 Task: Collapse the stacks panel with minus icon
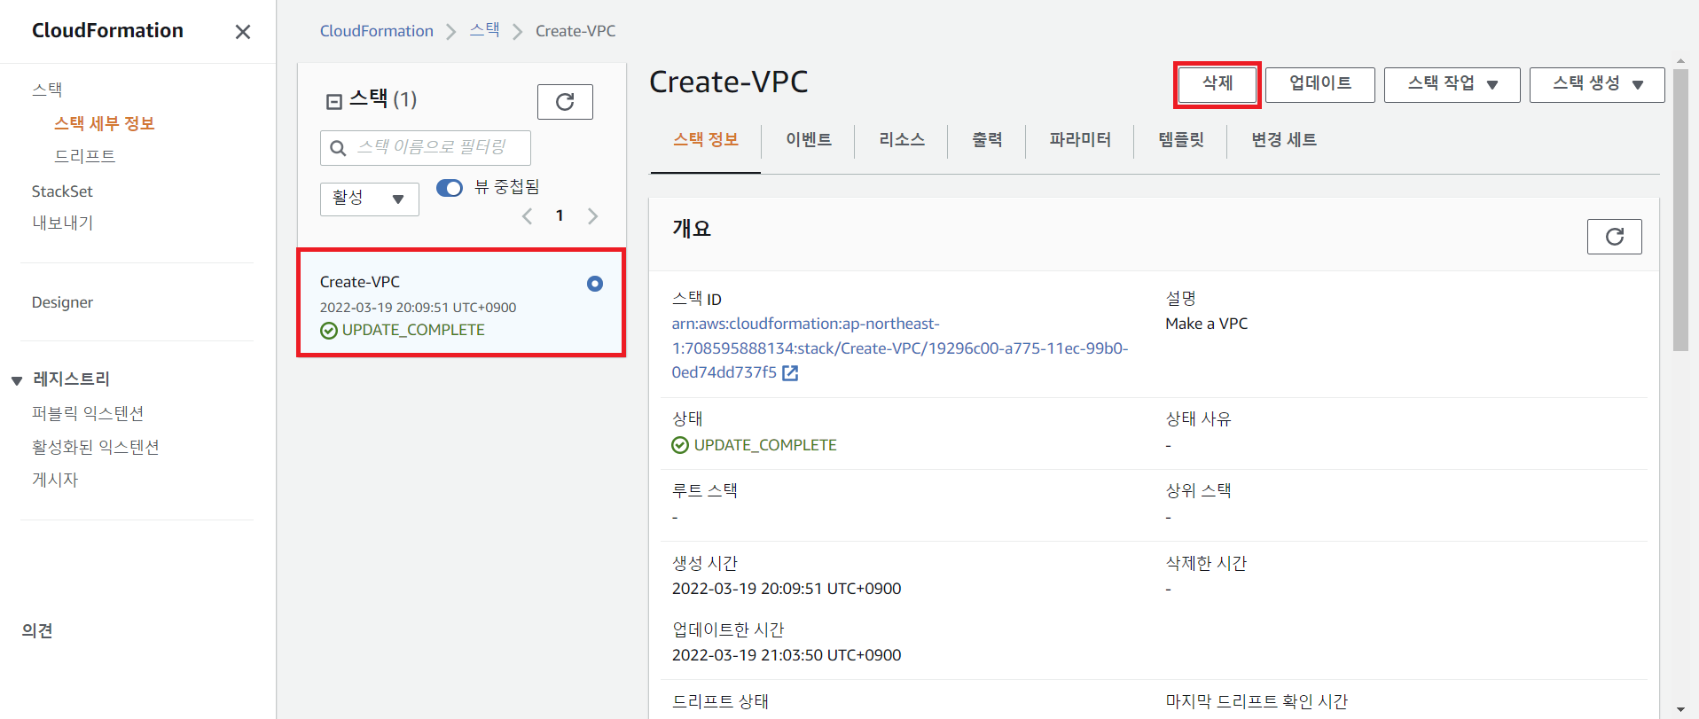tap(334, 102)
